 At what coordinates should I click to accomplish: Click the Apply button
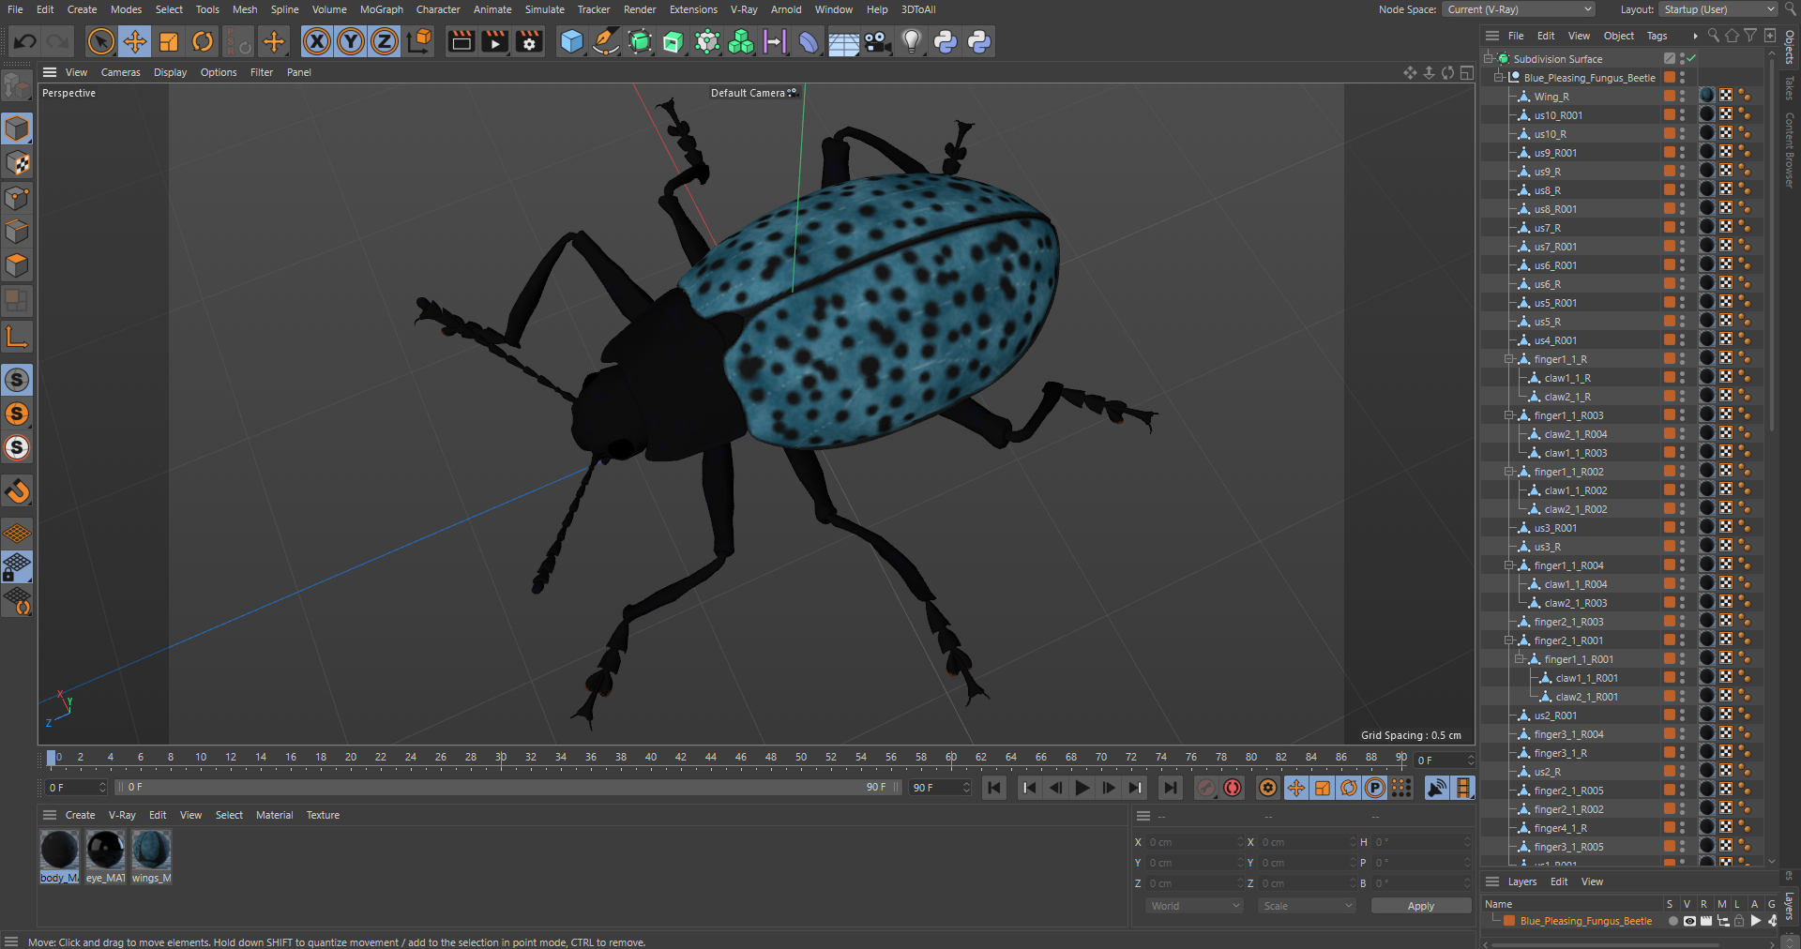[1420, 906]
